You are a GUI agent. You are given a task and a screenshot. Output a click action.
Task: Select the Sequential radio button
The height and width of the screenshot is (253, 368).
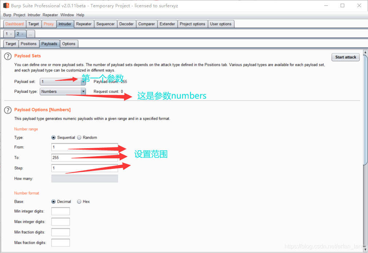pos(54,138)
